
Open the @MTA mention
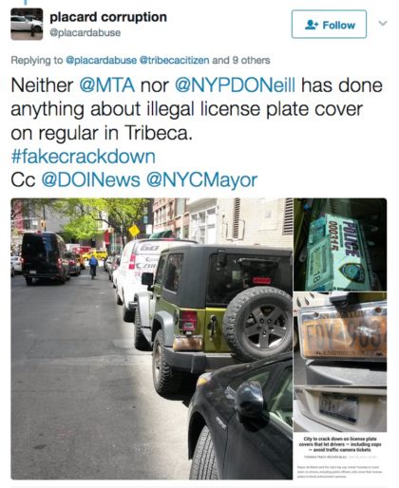[107, 85]
